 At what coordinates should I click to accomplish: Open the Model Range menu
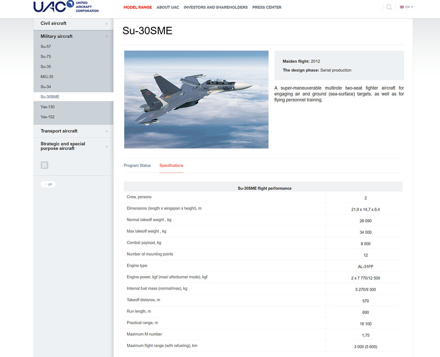(137, 7)
